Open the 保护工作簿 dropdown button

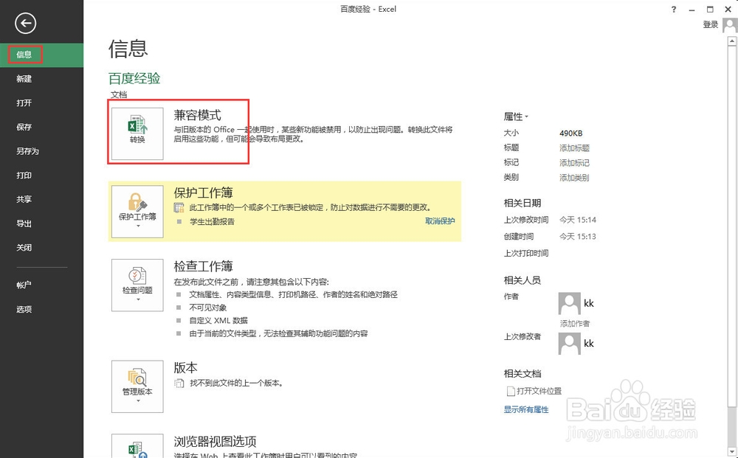137,212
